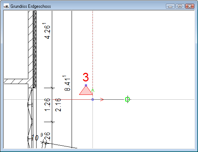The height and width of the screenshot is (152, 198).
Task: Maximize the Grundriss Erdgeschoss window
Action: [x=180, y=6]
